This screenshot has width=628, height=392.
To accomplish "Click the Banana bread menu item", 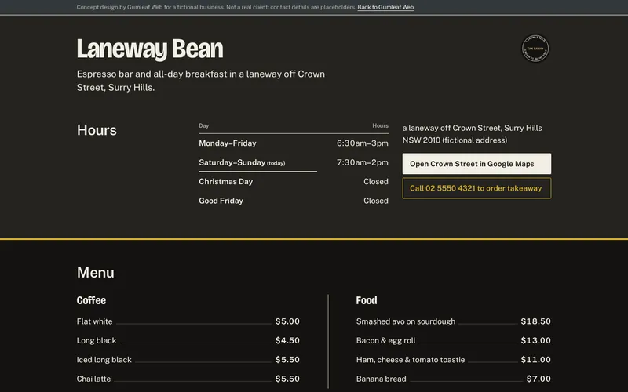I will tap(382, 379).
